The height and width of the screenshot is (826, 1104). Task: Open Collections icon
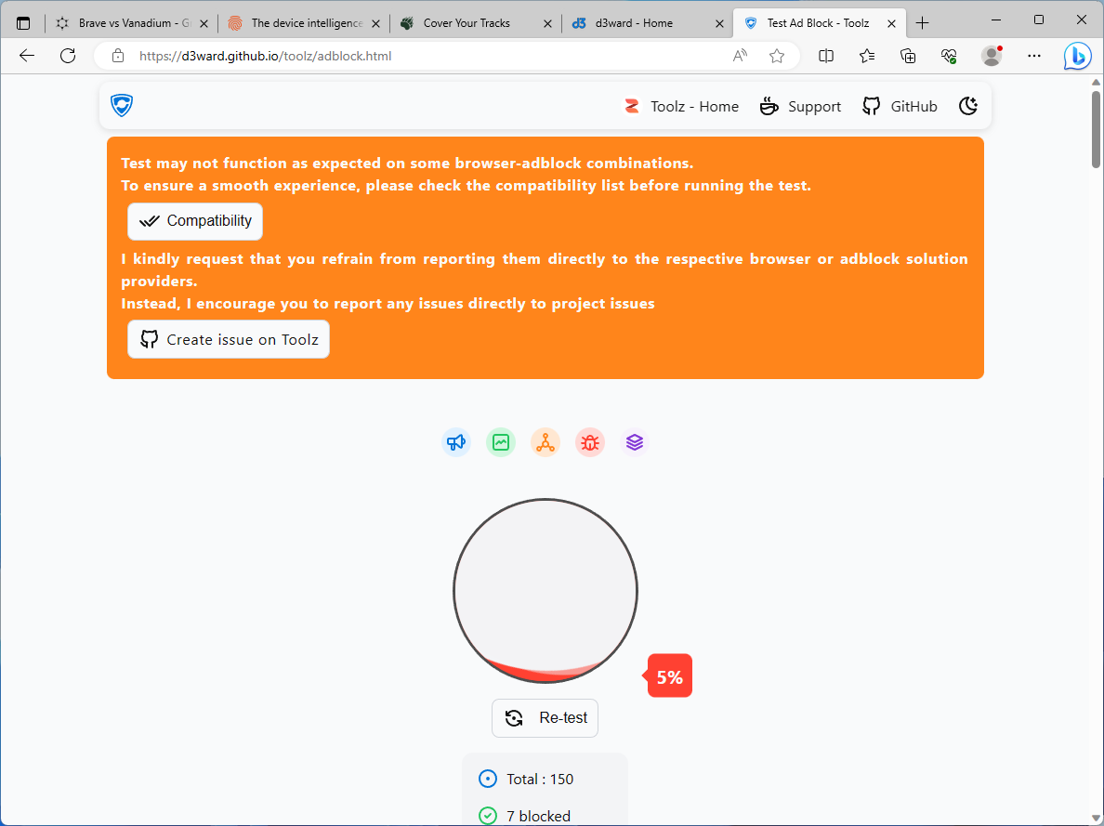[908, 56]
